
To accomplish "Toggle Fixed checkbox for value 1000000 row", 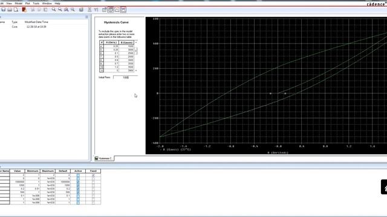I will coord(93,182).
